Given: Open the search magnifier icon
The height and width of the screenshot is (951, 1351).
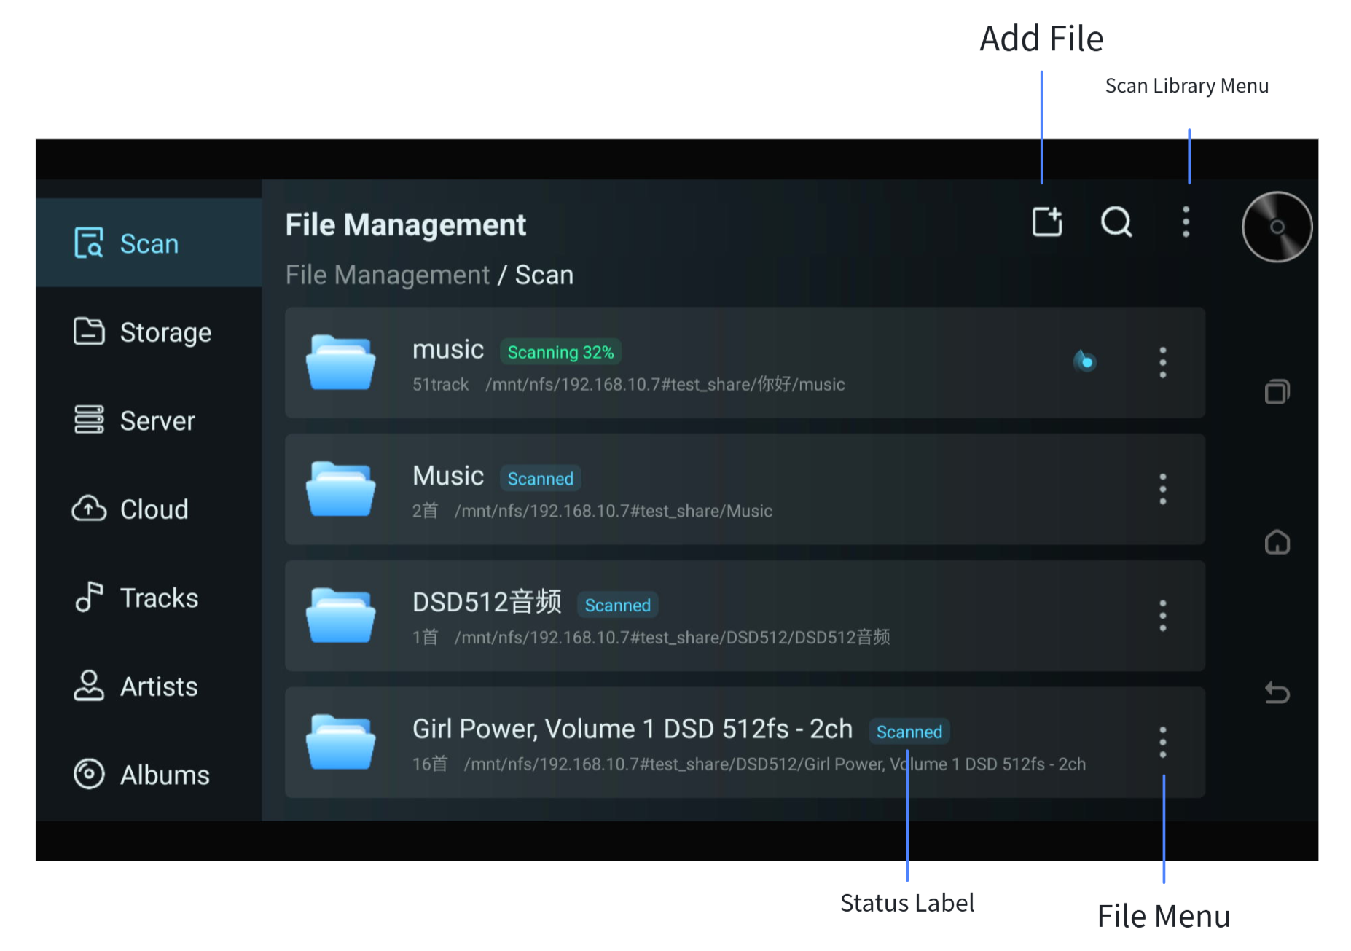Looking at the screenshot, I should point(1116,222).
